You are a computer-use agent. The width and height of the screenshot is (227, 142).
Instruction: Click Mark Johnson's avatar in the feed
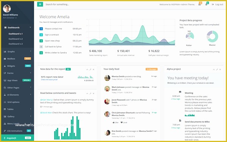(107, 89)
